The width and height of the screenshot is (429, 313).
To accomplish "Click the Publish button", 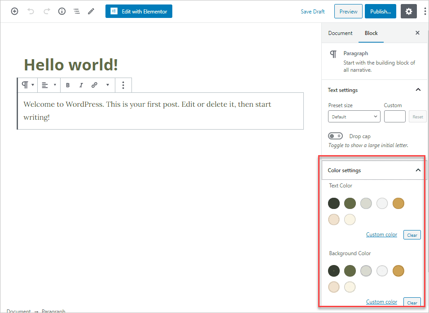I will (x=380, y=12).
